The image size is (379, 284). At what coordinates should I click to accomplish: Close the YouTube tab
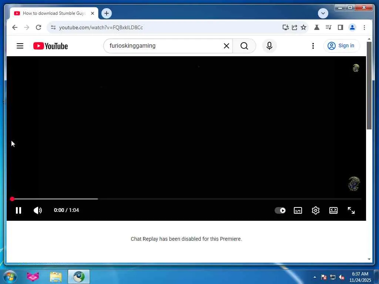click(x=93, y=13)
